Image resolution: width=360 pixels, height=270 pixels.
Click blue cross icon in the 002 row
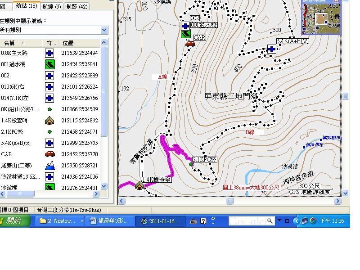click(x=49, y=76)
